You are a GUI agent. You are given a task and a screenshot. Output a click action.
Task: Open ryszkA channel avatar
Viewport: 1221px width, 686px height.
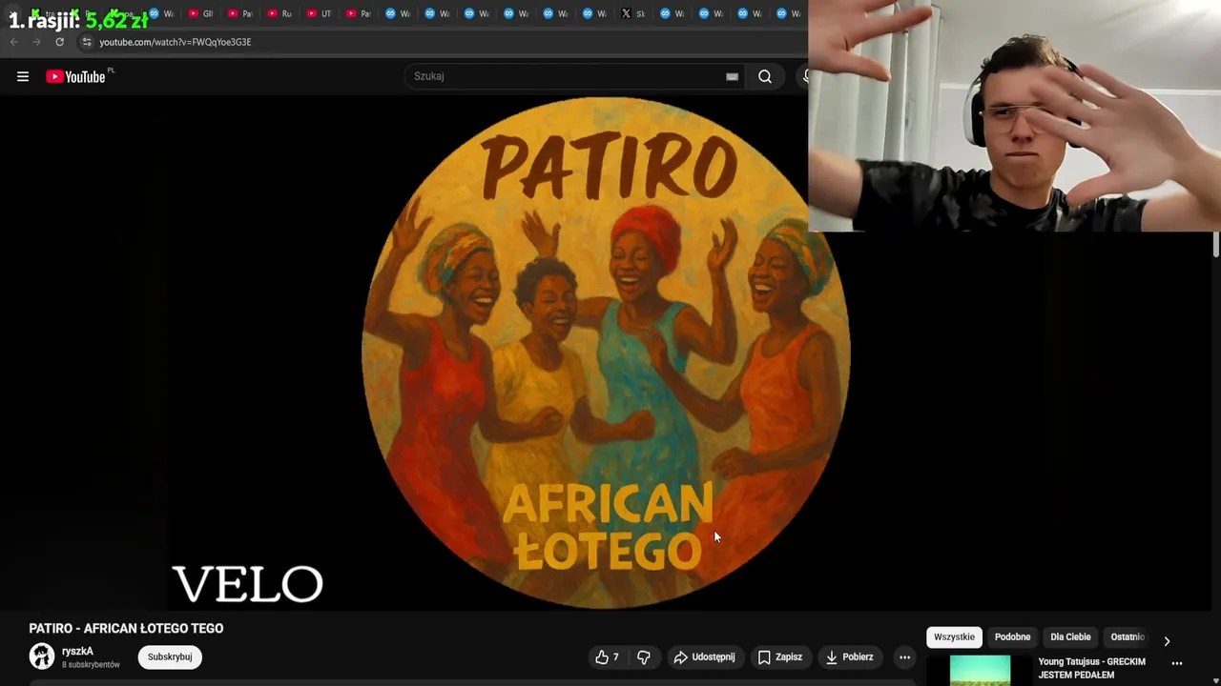click(x=42, y=656)
